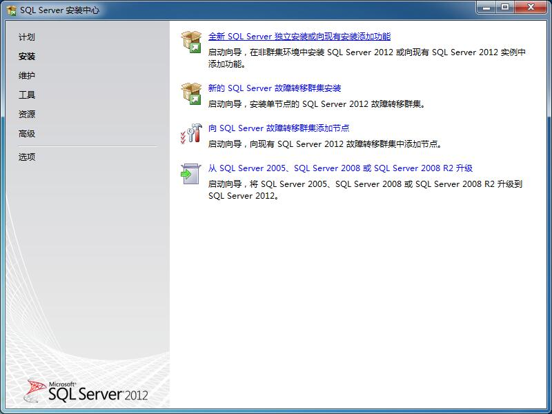This screenshot has height=414, width=552.
Task: Click description text 启动向导，在非群集环境中安装
Action: point(367,58)
